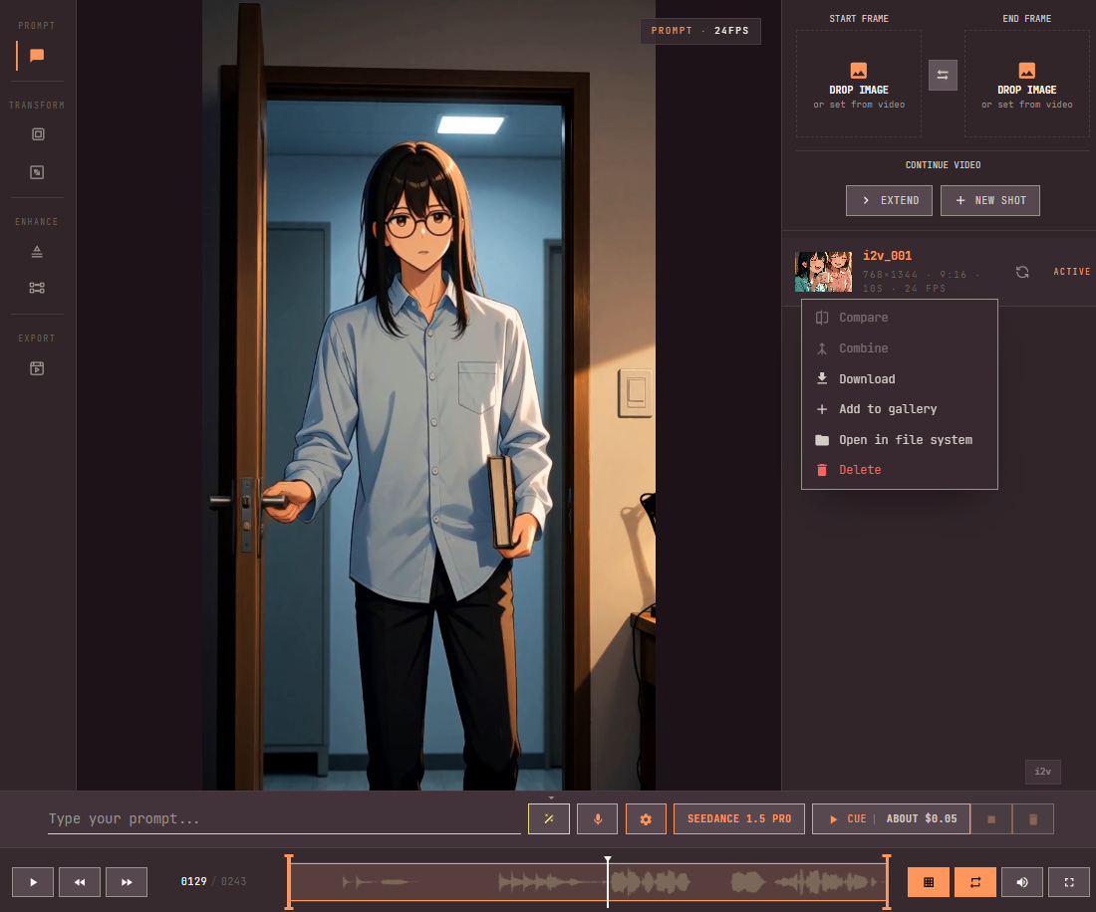This screenshot has width=1096, height=912.
Task: Click the magic wand prompt enhance icon
Action: pos(549,818)
